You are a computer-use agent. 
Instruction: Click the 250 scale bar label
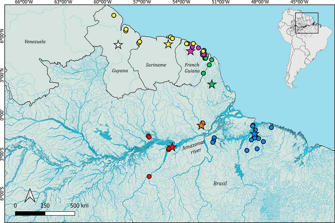(45, 206)
